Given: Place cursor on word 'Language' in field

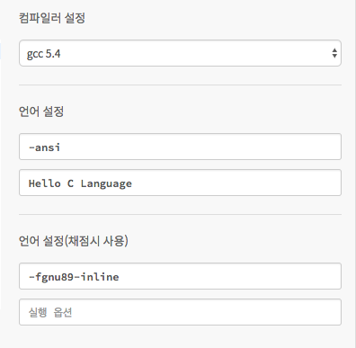Looking at the screenshot, I should 106,183.
